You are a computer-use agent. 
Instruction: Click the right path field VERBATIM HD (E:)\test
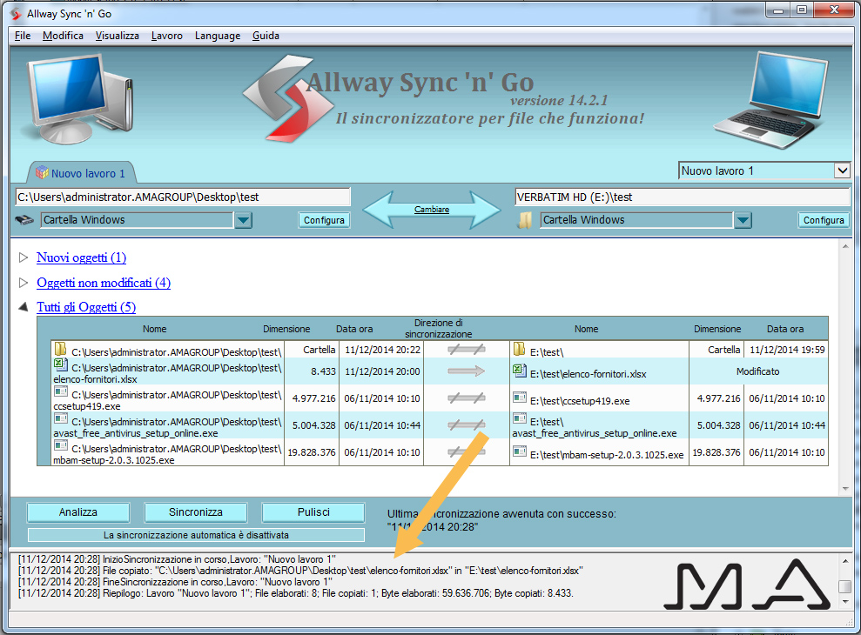coord(682,197)
